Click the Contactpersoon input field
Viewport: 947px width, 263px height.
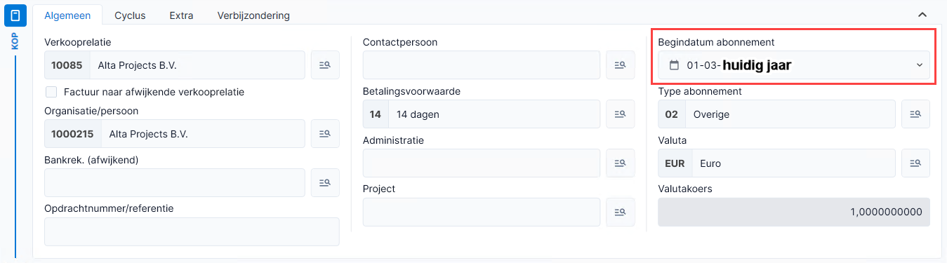(x=482, y=65)
